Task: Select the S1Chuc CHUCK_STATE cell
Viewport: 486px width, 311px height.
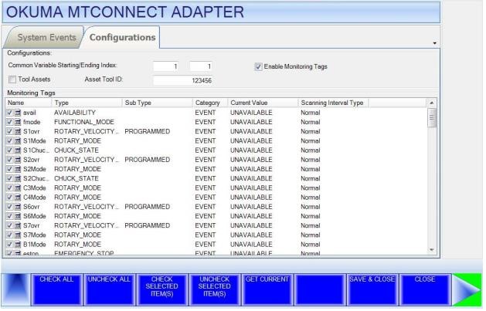Action: [x=76, y=150]
